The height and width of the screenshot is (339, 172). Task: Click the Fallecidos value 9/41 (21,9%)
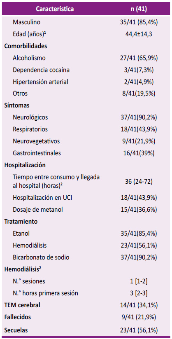139,317
